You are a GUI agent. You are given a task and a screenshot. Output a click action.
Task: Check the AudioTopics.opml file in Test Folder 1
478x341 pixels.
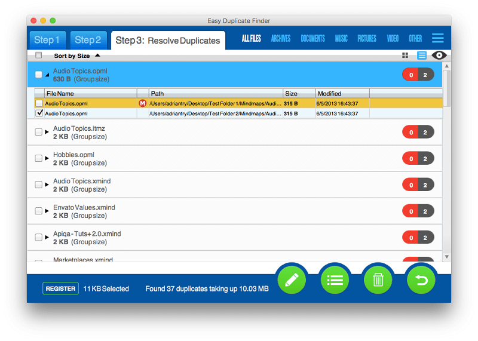(39, 103)
